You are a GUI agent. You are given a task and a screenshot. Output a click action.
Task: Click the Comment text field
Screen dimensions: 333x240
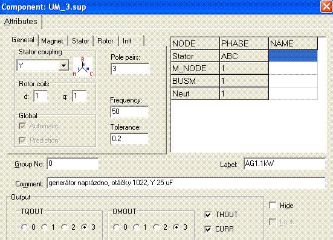[186, 183]
